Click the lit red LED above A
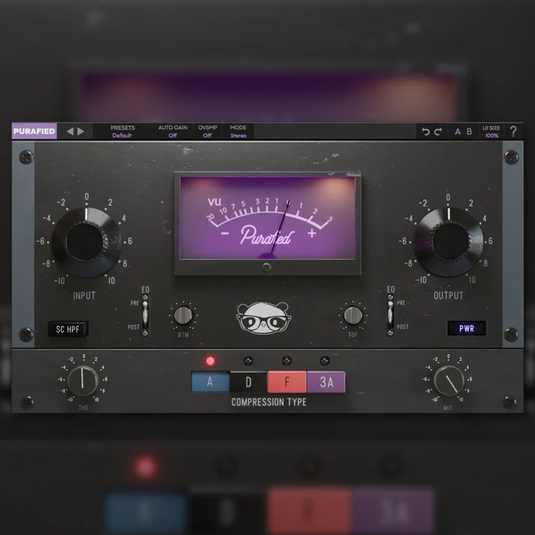This screenshot has height=535, width=535. pos(210,361)
